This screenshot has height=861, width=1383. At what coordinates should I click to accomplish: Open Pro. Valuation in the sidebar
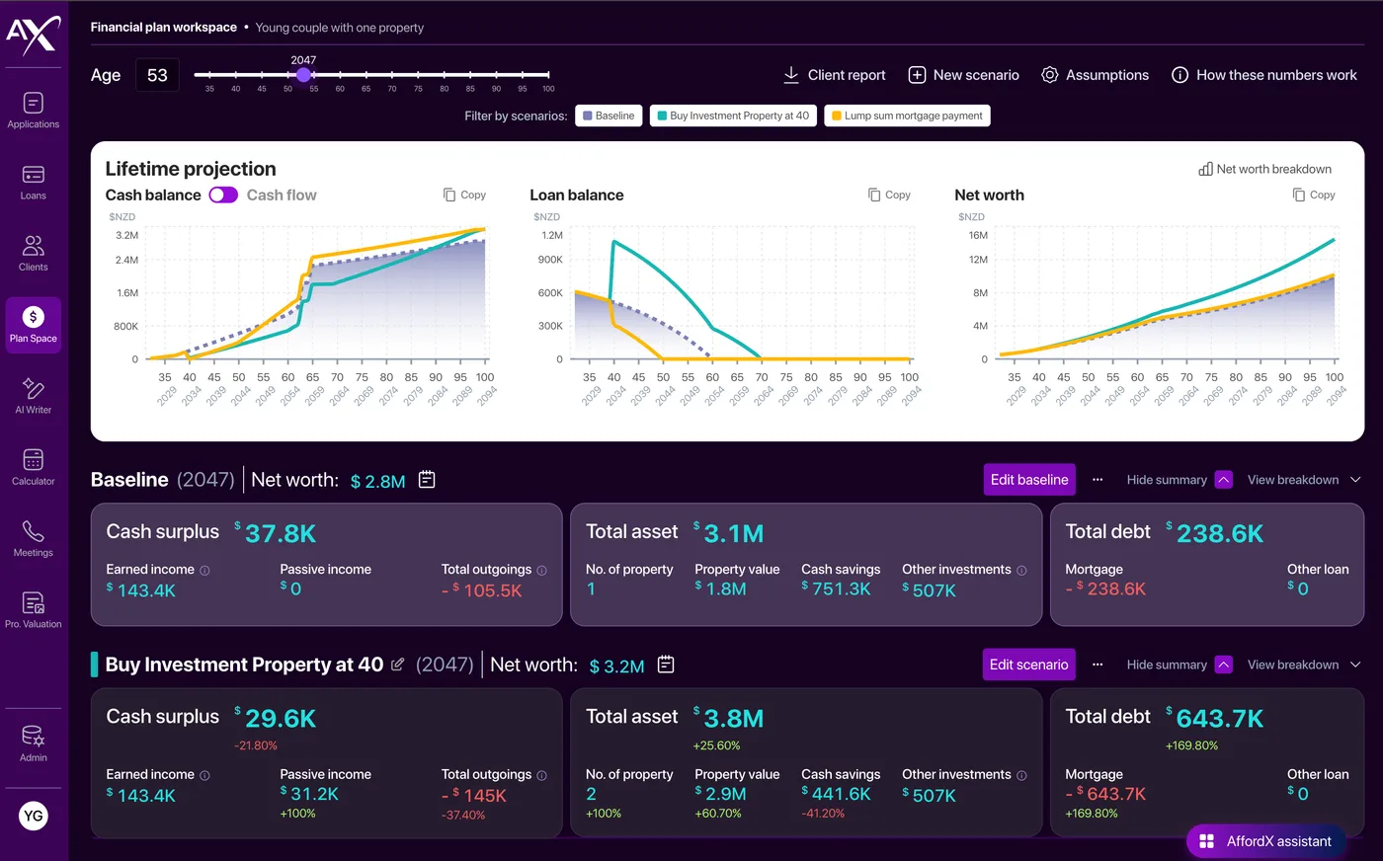click(x=34, y=610)
